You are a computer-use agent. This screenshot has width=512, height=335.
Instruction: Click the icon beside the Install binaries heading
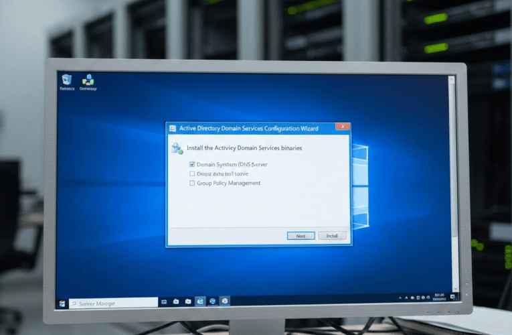pos(177,148)
